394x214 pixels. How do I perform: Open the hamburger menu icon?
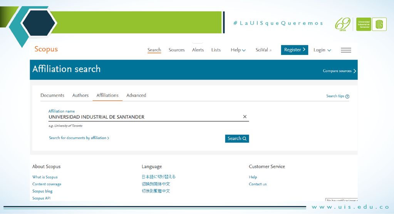pos(346,50)
